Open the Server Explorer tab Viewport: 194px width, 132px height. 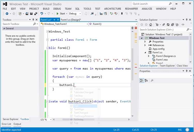click(x=11, y=119)
